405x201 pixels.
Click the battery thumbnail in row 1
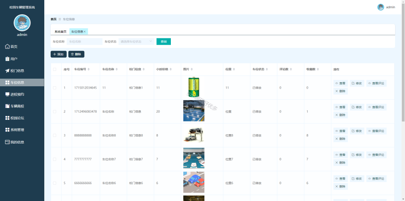[194, 87]
